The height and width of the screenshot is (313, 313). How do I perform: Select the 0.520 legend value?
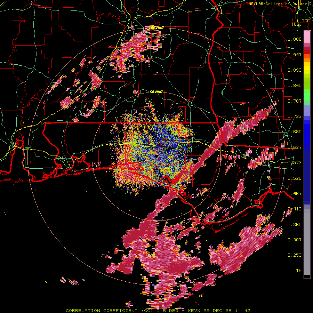(295, 178)
